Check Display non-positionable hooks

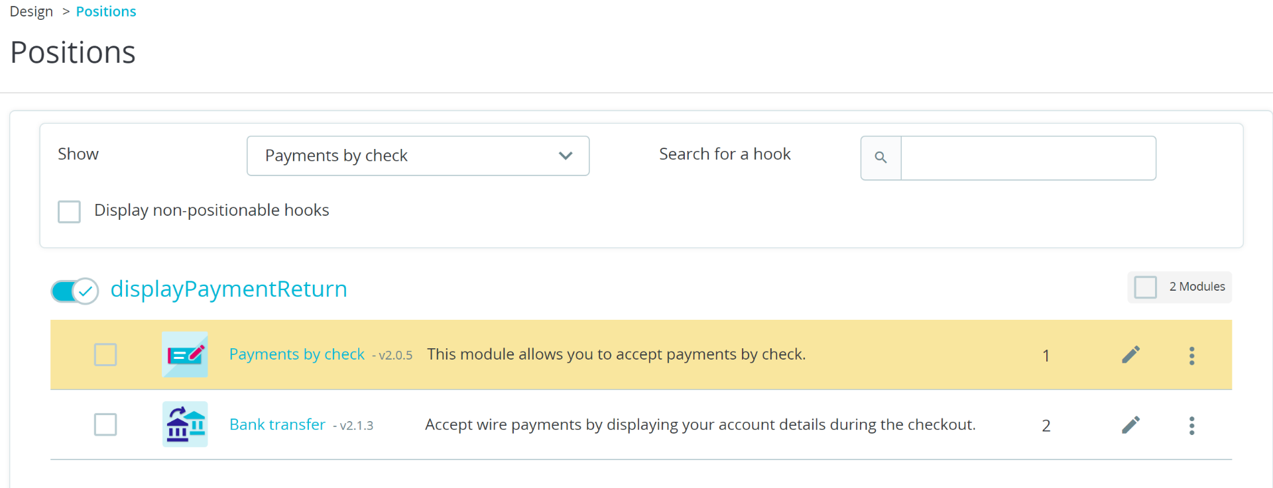(69, 212)
